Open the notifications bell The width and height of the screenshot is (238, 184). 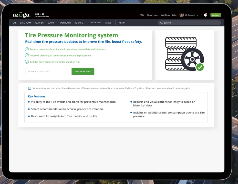coord(205,15)
